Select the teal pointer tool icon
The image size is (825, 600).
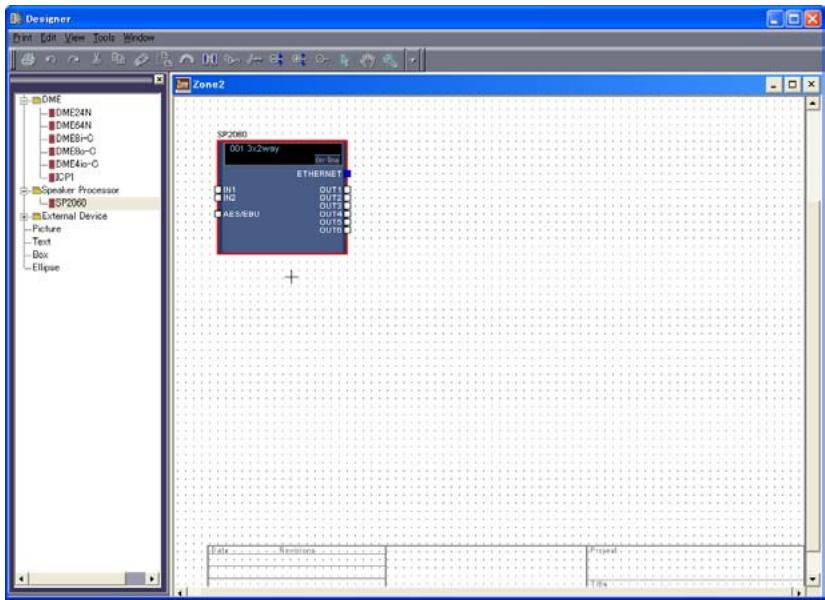pos(343,60)
